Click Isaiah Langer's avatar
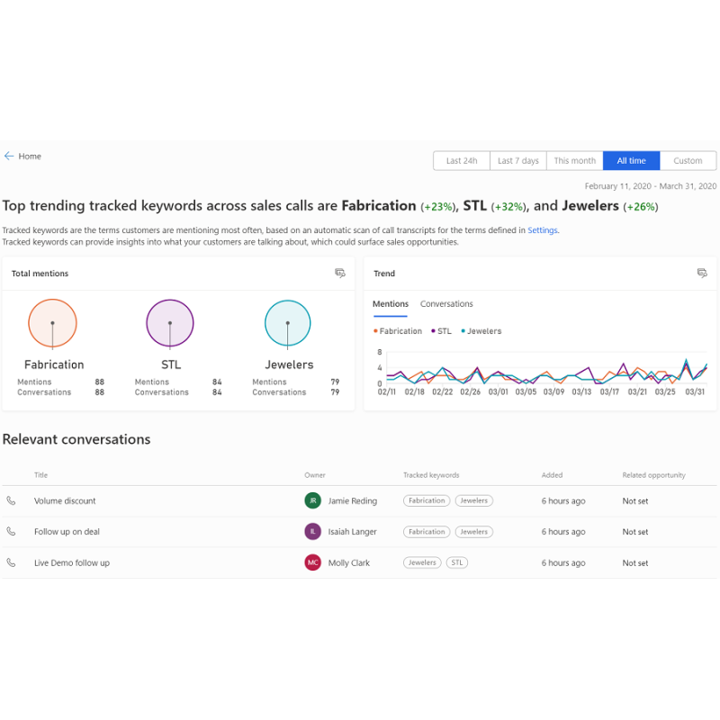 tap(312, 531)
